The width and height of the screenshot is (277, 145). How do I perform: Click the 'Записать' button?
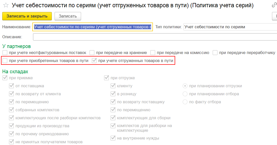(x=68, y=16)
